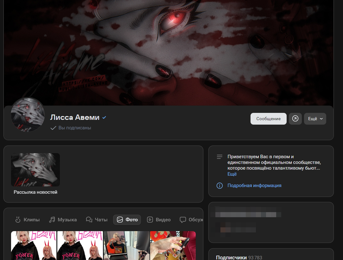Switch to the Клипы tab

pyautogui.click(x=28, y=220)
